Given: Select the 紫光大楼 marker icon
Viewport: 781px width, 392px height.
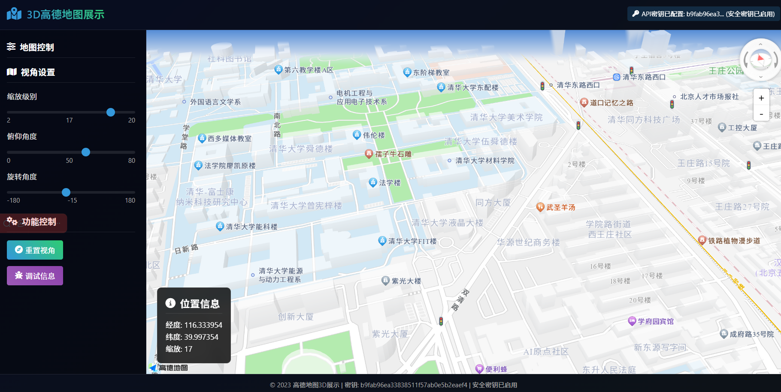Looking at the screenshot, I should point(386,281).
